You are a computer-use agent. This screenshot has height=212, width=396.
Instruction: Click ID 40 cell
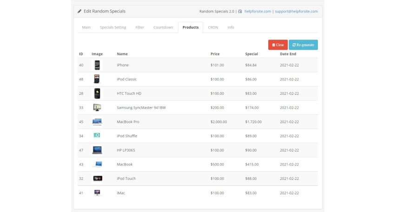click(x=81, y=65)
